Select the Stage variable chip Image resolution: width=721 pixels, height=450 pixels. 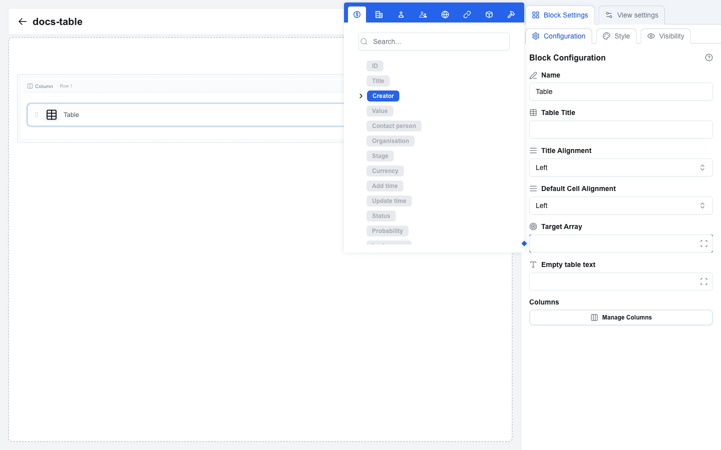coord(380,156)
